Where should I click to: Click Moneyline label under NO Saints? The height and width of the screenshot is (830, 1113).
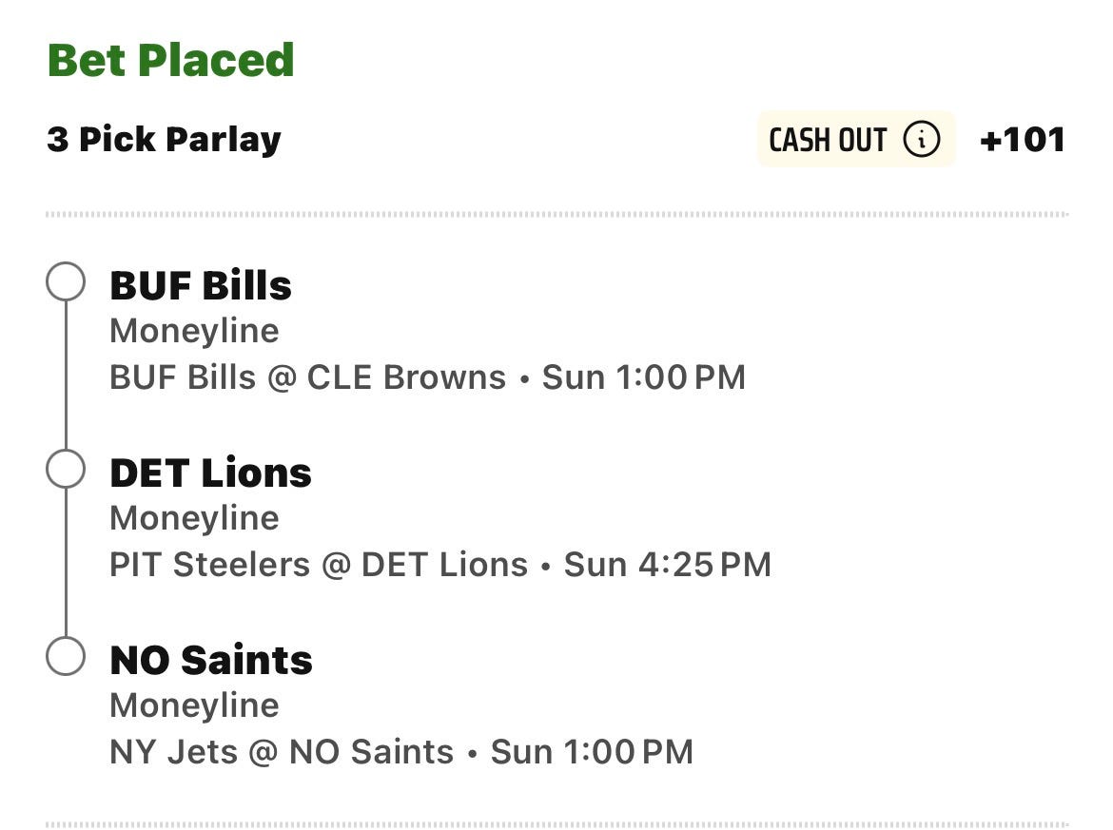(x=194, y=705)
